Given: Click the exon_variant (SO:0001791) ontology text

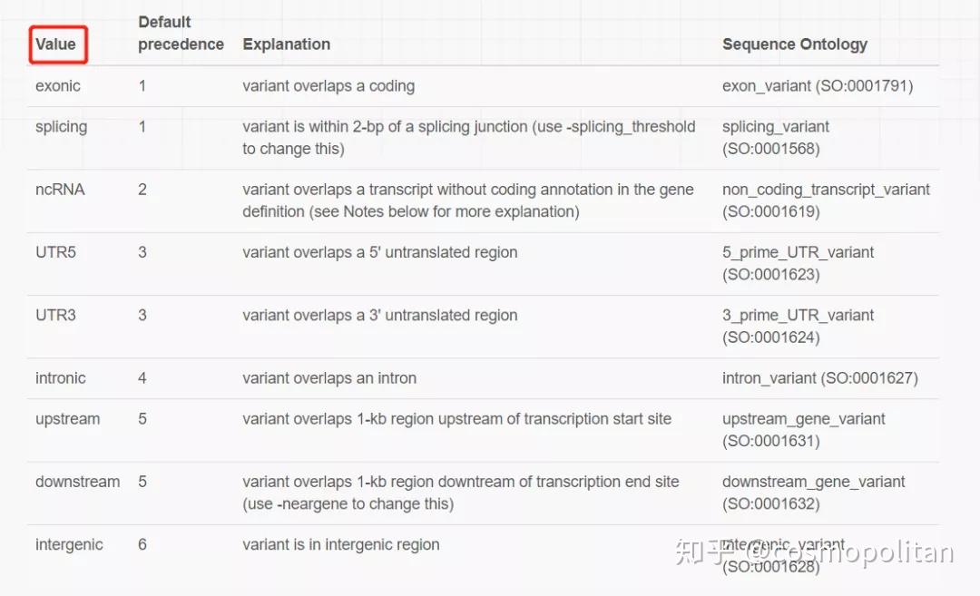Looking at the screenshot, I should tap(817, 86).
